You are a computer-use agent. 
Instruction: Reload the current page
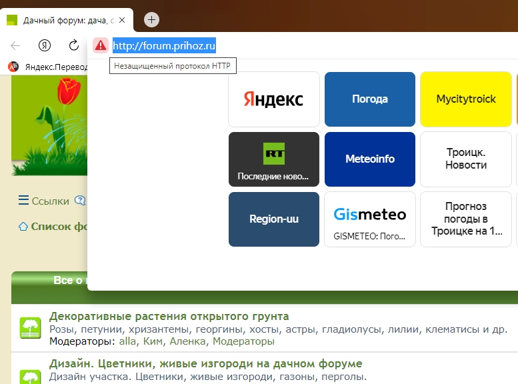pyautogui.click(x=74, y=45)
